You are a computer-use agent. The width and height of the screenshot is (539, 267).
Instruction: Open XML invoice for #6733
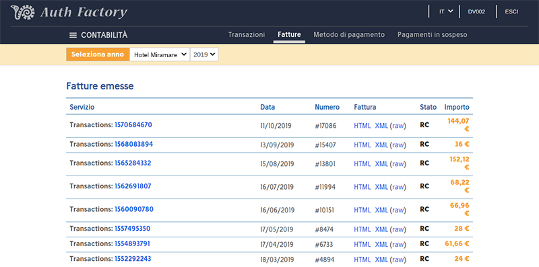pos(381,244)
